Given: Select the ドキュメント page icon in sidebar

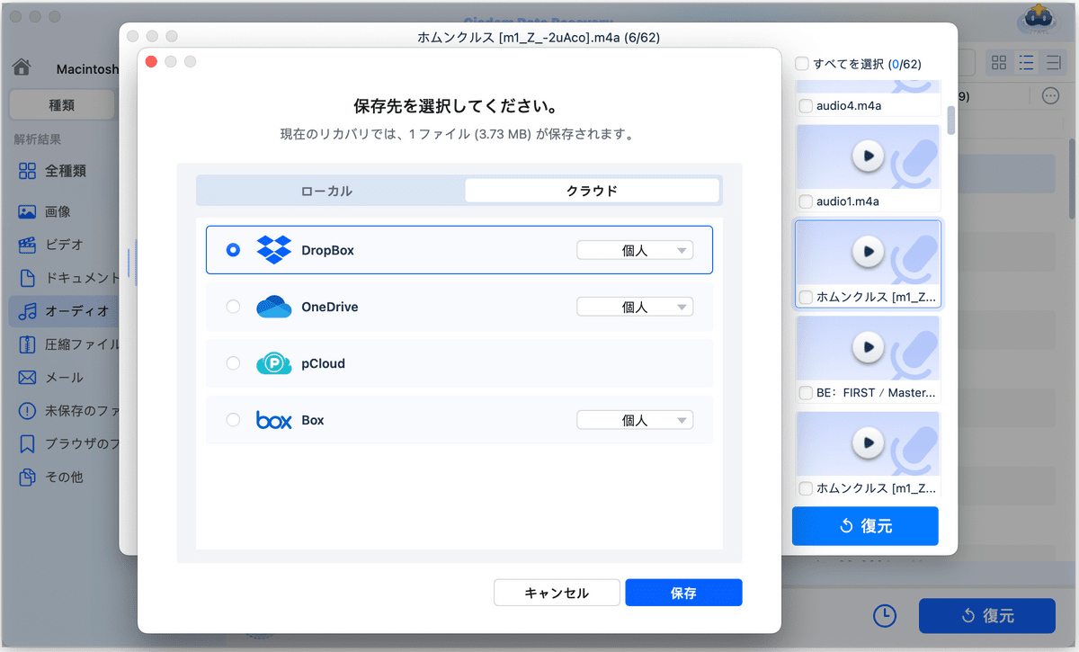Looking at the screenshot, I should 27,278.
